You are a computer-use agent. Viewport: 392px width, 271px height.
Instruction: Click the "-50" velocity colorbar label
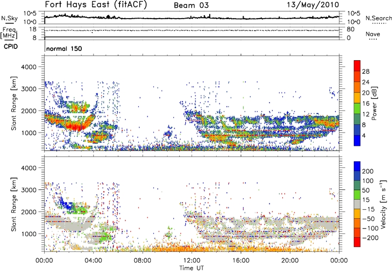tap(368, 219)
